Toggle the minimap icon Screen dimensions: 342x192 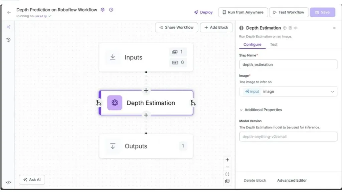pos(227,181)
